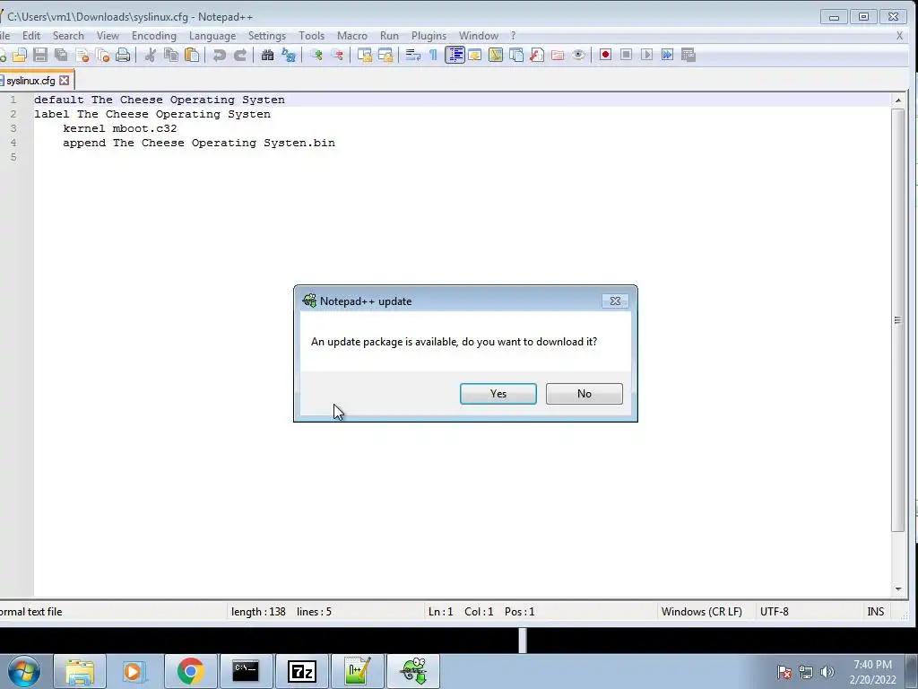Click the Close All toolbar icon
The height and width of the screenshot is (689, 918).
pyautogui.click(x=102, y=55)
